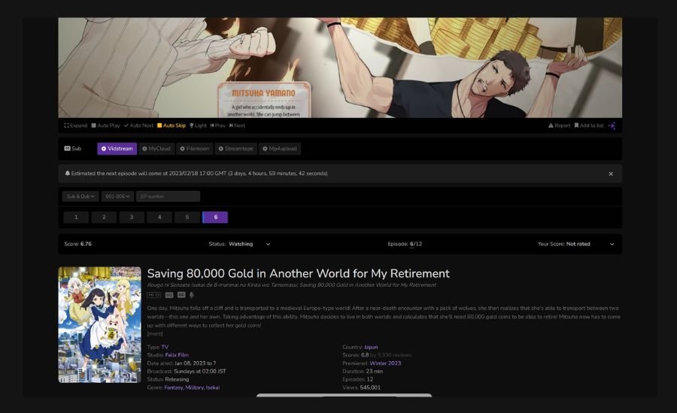Switch to Streamtape server

tap(235, 148)
